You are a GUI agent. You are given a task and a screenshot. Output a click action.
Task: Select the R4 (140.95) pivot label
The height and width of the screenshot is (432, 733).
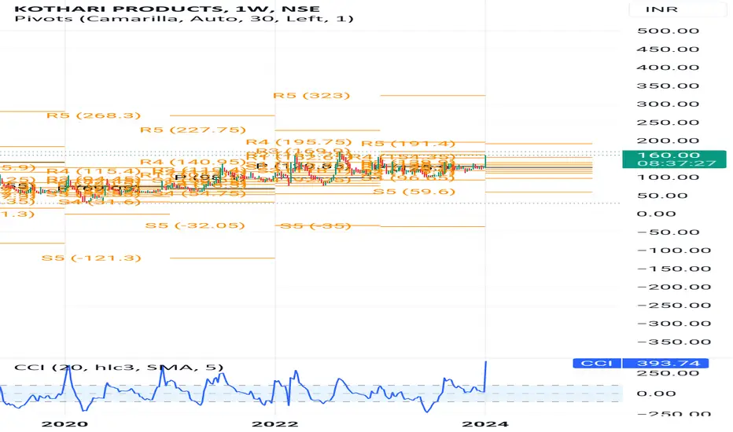pos(193,162)
